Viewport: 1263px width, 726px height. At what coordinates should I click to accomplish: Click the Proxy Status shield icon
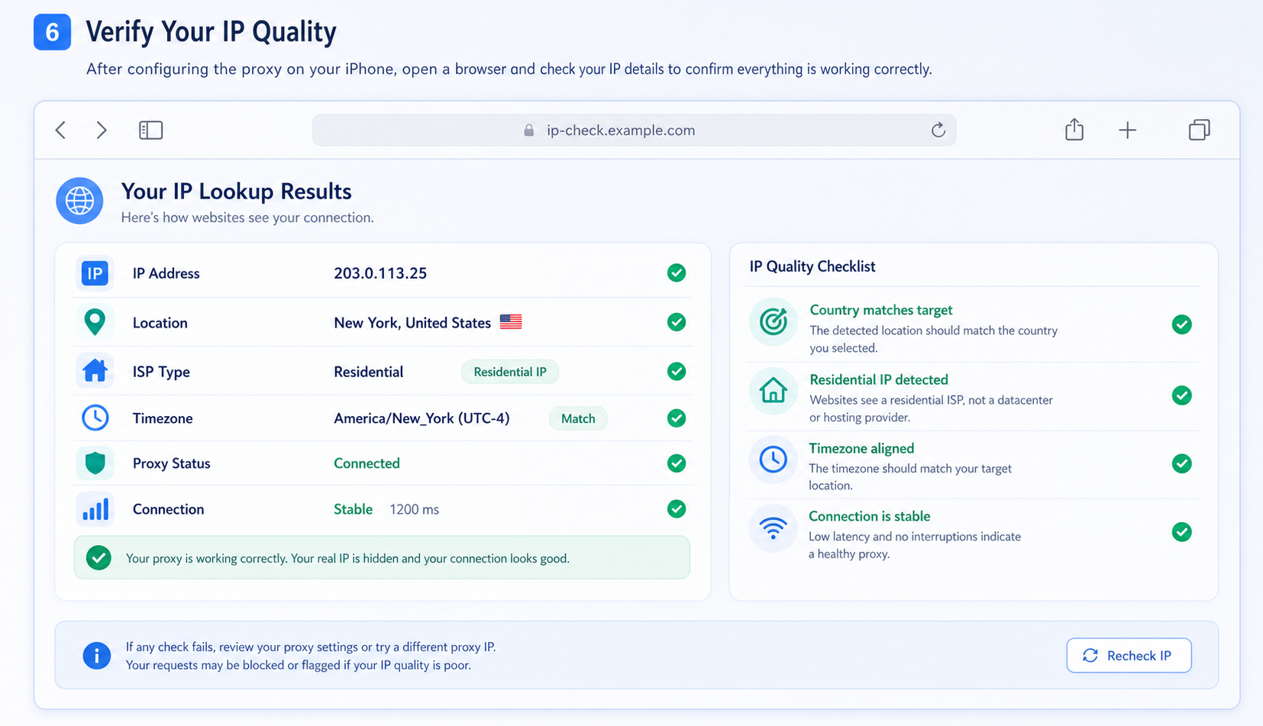point(95,463)
